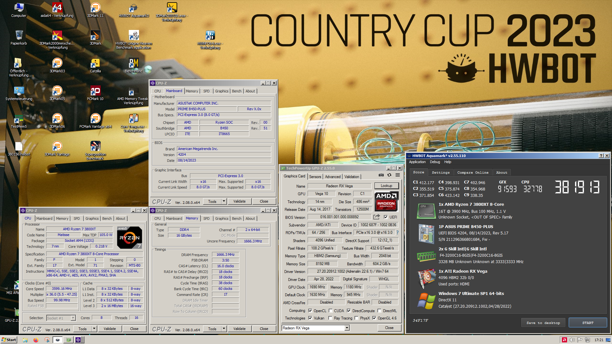The width and height of the screenshot is (612, 344).
Task: Open HWBOT Unigine Heaven Benchmark shortcut
Action: click(134, 39)
